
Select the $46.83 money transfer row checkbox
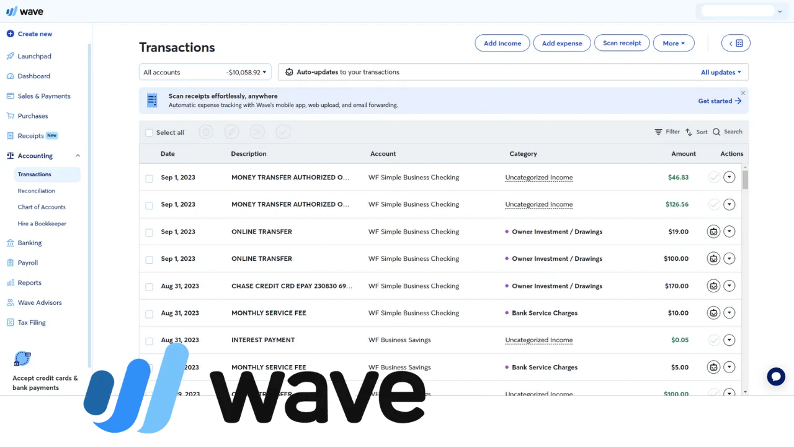click(x=149, y=178)
